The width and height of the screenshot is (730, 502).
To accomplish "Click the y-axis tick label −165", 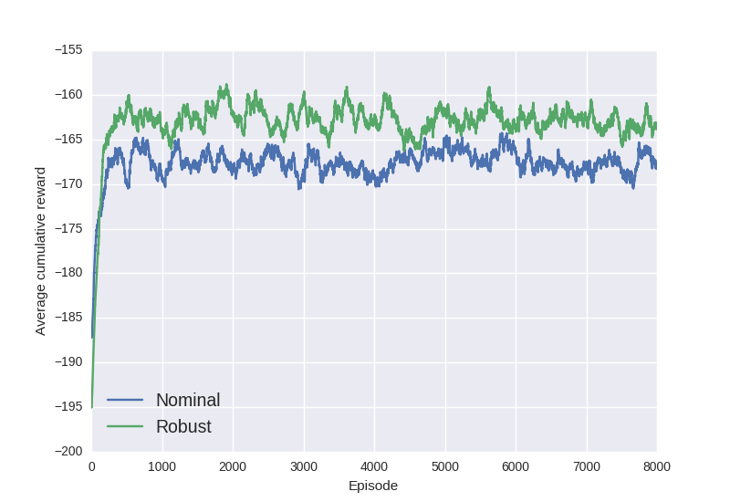I will coord(69,139).
